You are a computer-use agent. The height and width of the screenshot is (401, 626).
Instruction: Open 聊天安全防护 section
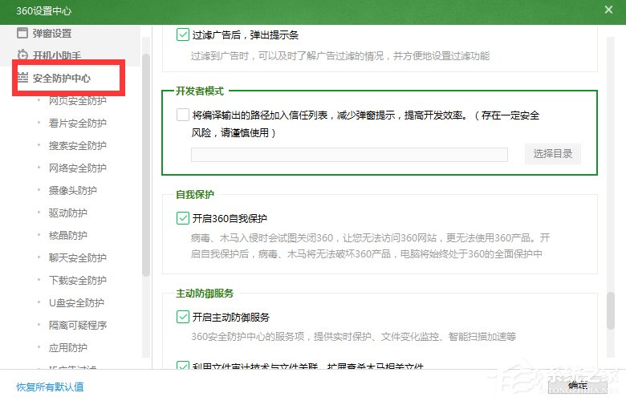pyautogui.click(x=77, y=258)
